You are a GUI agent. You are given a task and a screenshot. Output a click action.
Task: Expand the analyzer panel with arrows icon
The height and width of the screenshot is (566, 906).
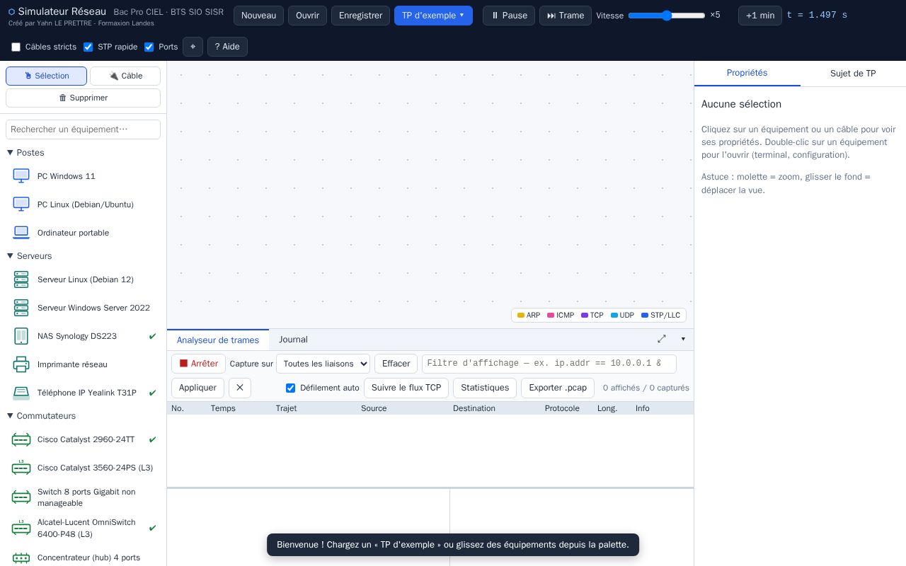(x=662, y=339)
